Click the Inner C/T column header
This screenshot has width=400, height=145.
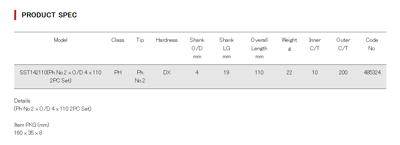coord(315,44)
